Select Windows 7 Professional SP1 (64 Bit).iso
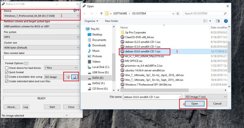This screenshot has height=128, width=244. pos(146,84)
